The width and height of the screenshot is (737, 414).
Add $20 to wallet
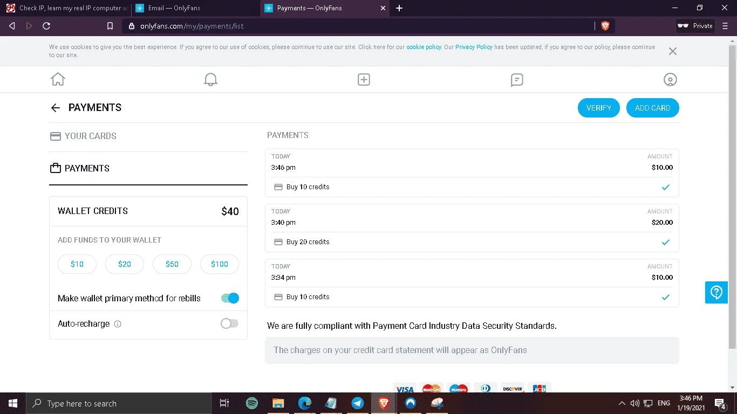click(x=125, y=264)
